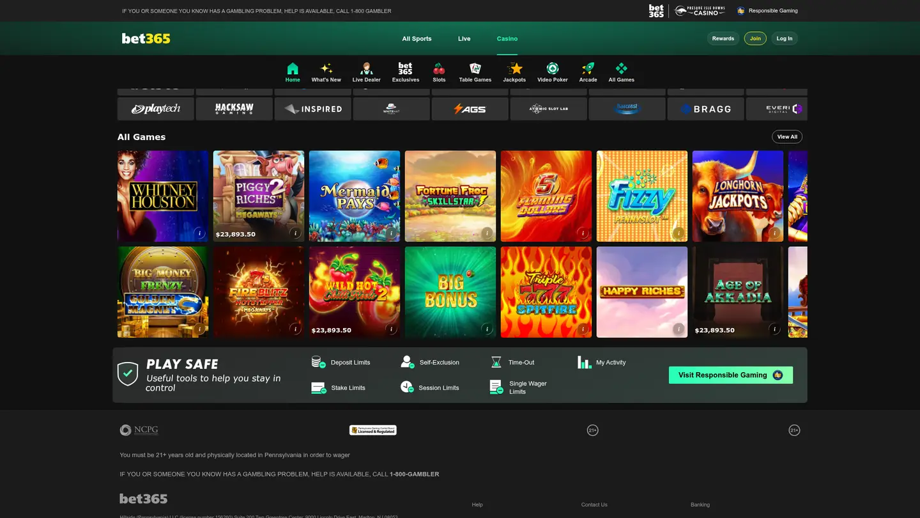Open the Contact Us footer link
This screenshot has height=518, width=920.
pyautogui.click(x=594, y=505)
